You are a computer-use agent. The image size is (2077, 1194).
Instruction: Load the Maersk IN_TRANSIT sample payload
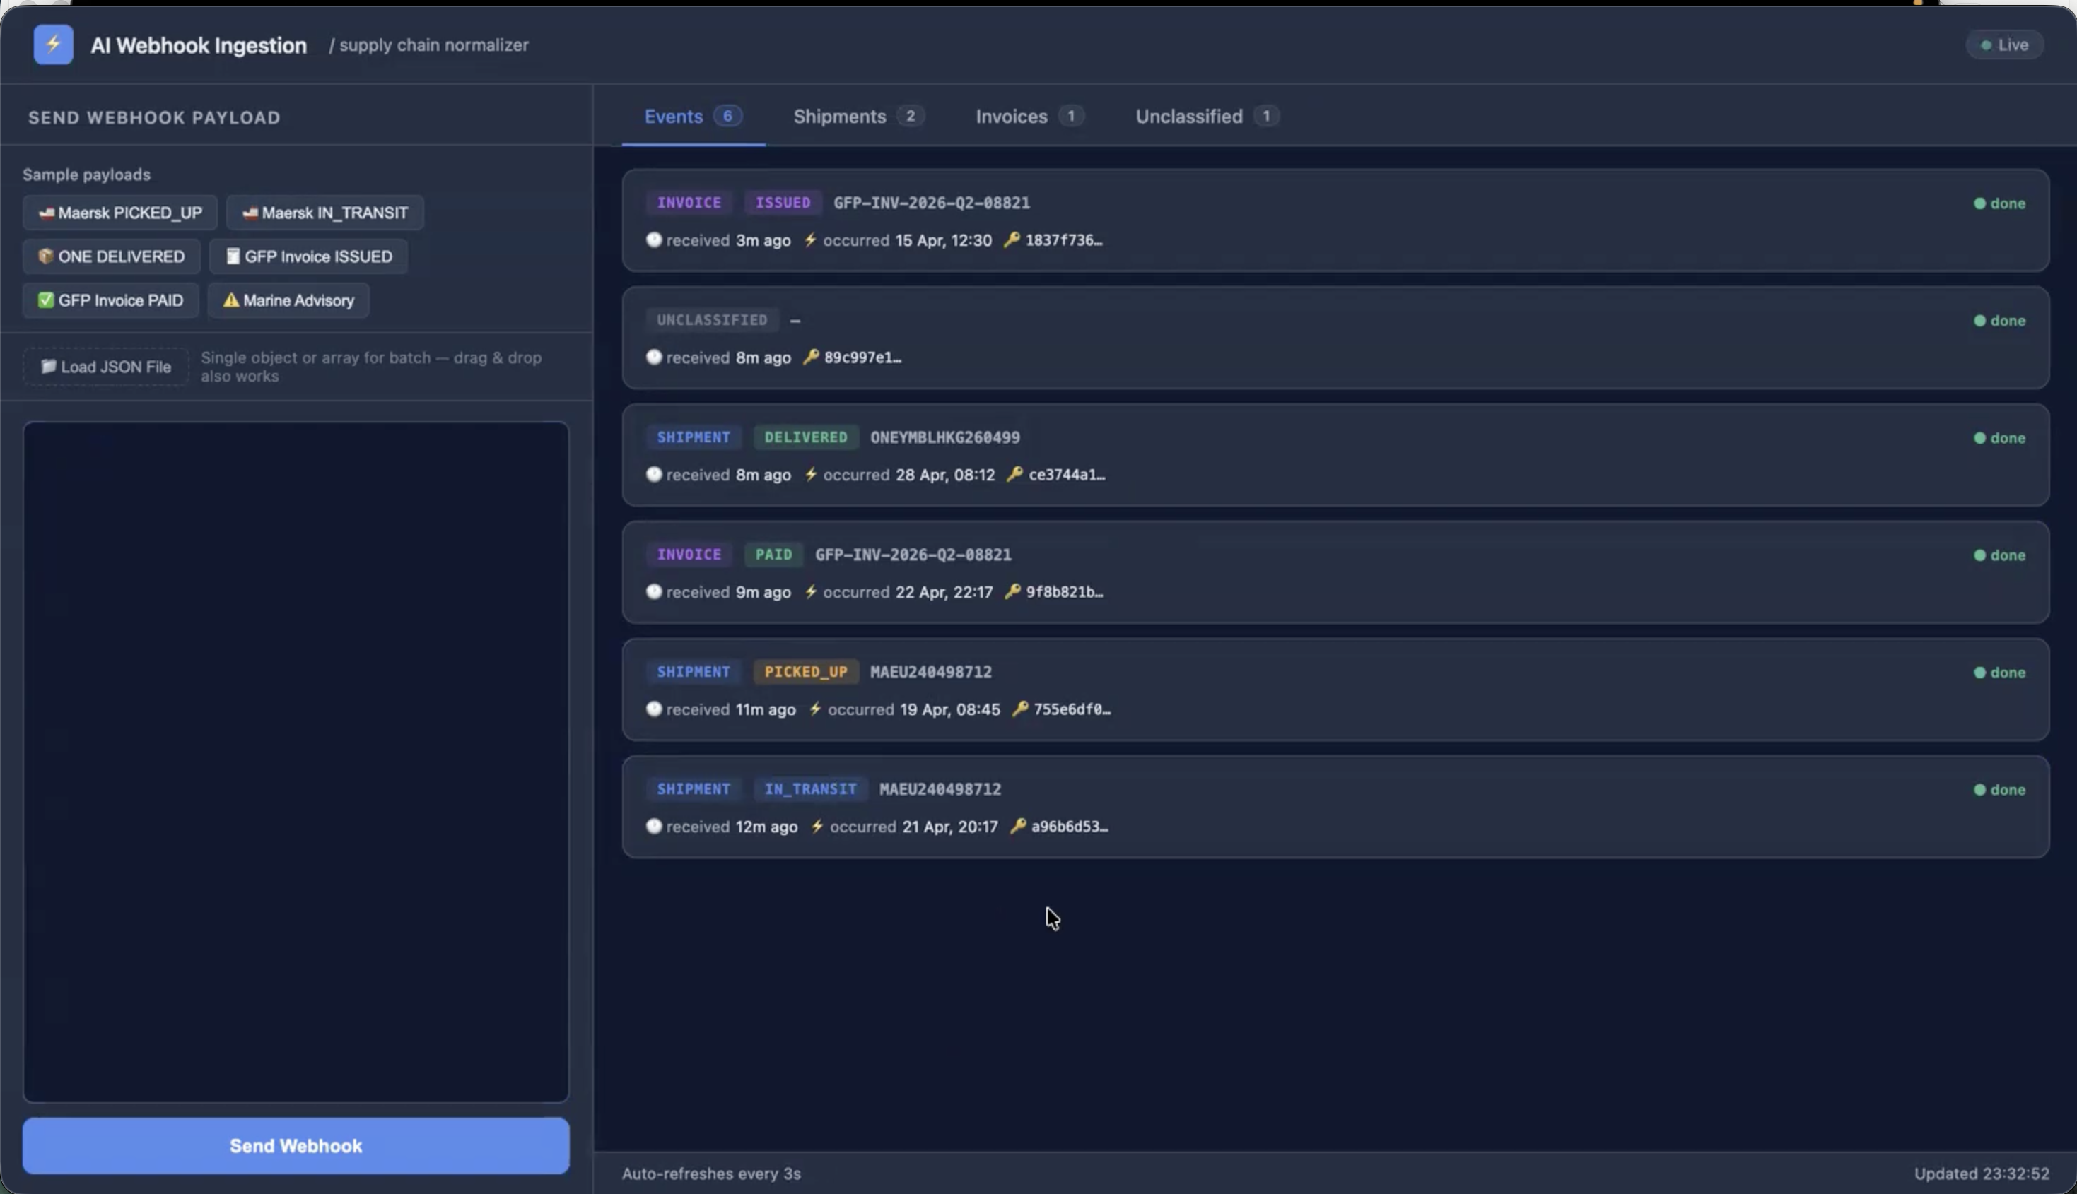[x=324, y=213]
